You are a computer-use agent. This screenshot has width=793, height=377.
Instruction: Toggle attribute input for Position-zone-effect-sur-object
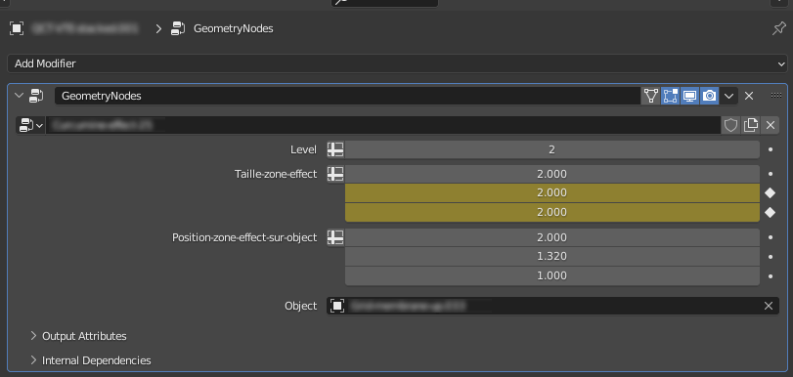tap(335, 237)
